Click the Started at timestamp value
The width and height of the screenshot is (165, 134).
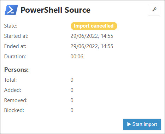pyautogui.click(x=92, y=36)
